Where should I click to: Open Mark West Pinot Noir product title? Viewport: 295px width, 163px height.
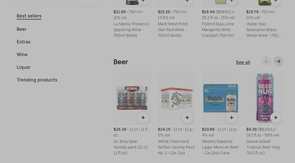(x=173, y=30)
